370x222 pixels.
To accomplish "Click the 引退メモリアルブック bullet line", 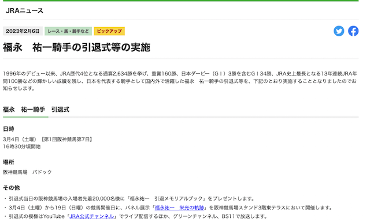I will (129, 199).
